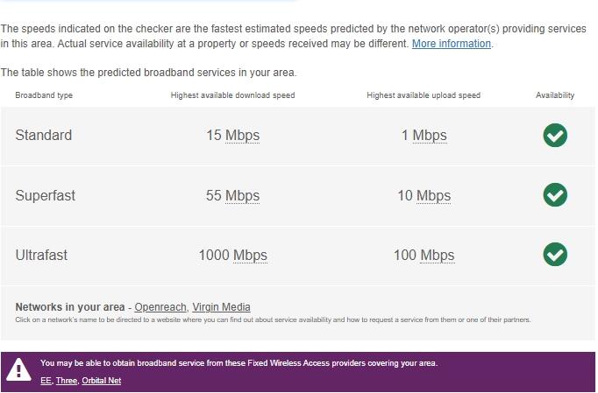
Task: Select the Standard broadband type label
Action: click(44, 136)
